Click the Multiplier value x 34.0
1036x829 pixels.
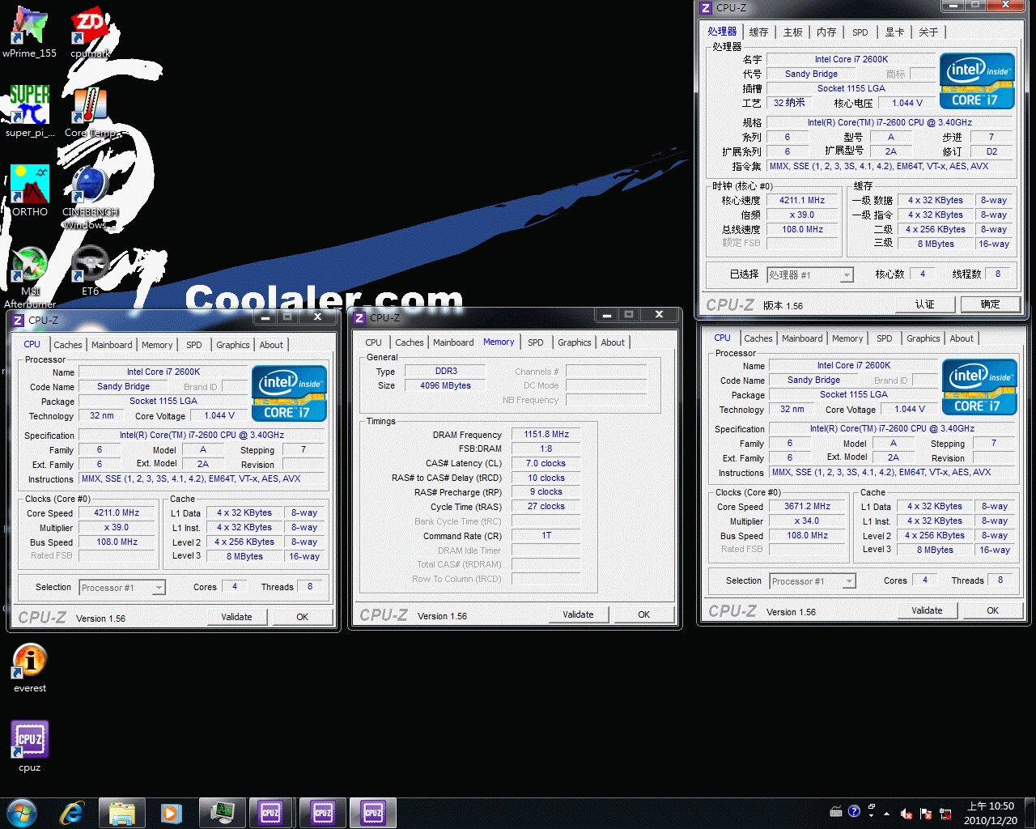click(807, 521)
